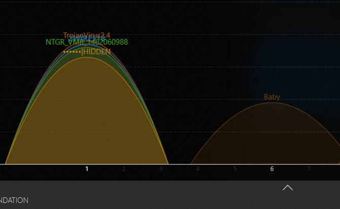Select channel 4 on the axis
Screen dimensions: 340x209
[198, 169]
